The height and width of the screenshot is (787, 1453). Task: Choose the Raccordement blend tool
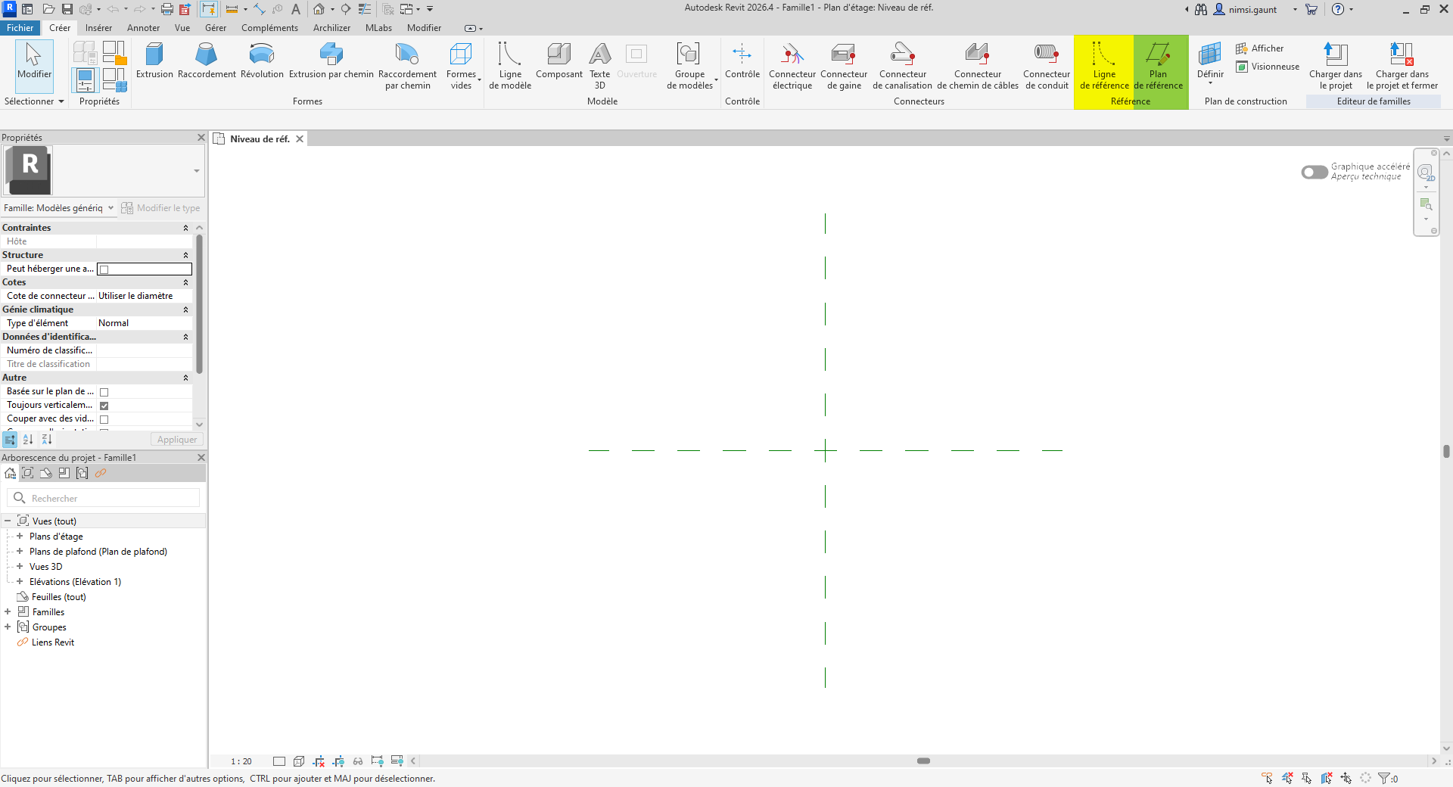(207, 61)
